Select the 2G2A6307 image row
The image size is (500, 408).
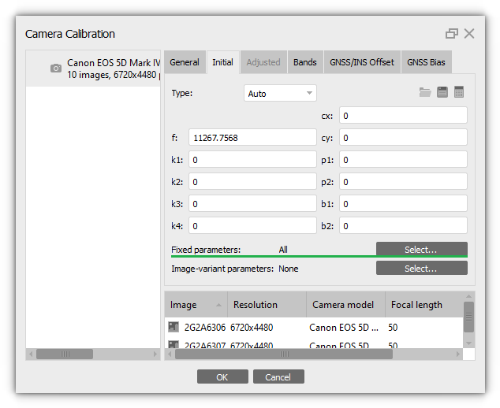point(314,345)
